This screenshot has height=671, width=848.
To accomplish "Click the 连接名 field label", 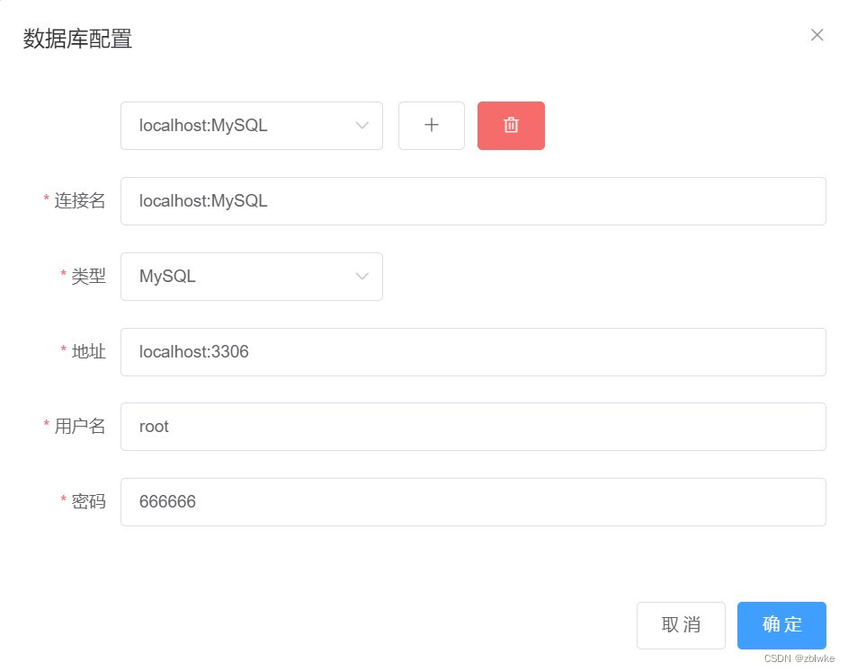I will (x=79, y=200).
